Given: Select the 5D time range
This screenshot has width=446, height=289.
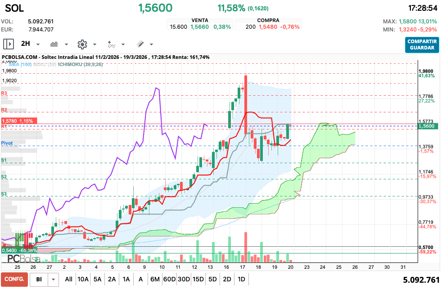Looking at the screenshot, I should coord(212,280).
